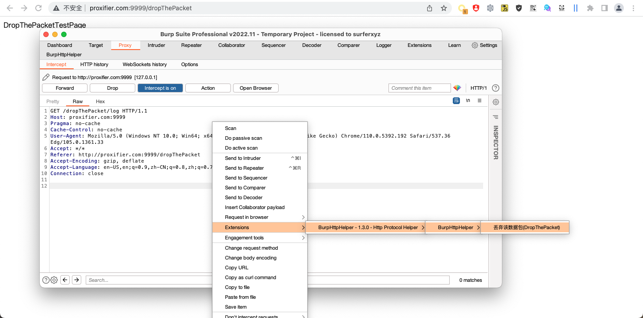643x318 pixels.
Task: Go to next search match arrow
Action: [x=77, y=280]
